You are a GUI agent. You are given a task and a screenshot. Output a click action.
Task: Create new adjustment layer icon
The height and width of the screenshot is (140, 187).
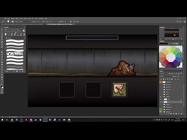tap(174, 114)
